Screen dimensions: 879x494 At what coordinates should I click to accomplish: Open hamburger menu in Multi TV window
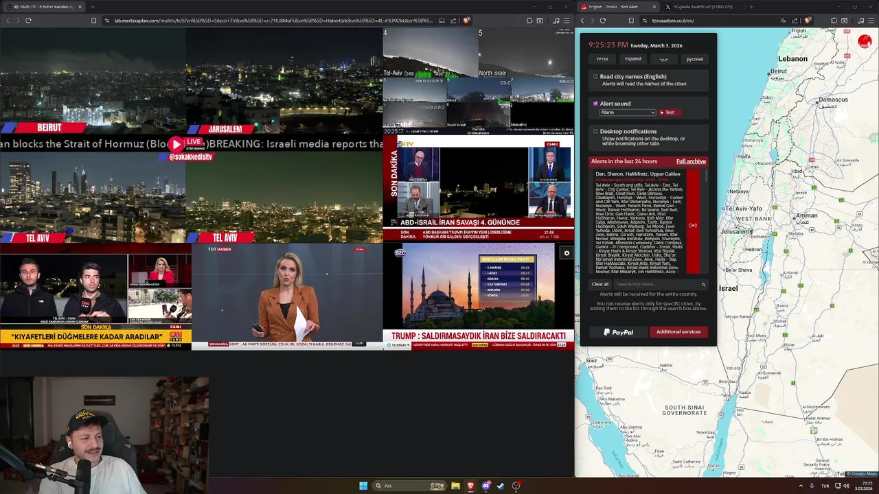566,21
